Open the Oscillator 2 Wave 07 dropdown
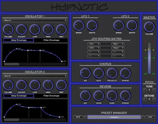 click(x=35, y=76)
